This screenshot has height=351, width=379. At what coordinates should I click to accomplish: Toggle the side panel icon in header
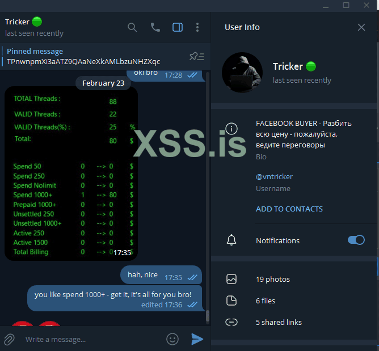178,27
